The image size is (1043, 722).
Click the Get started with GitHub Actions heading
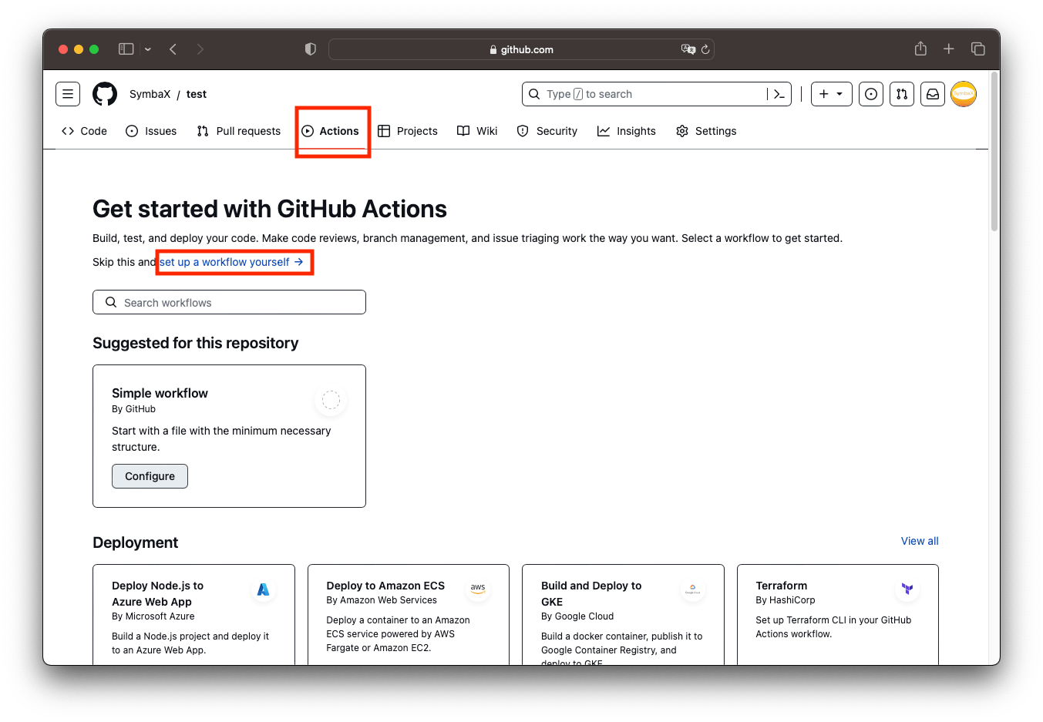tap(270, 209)
